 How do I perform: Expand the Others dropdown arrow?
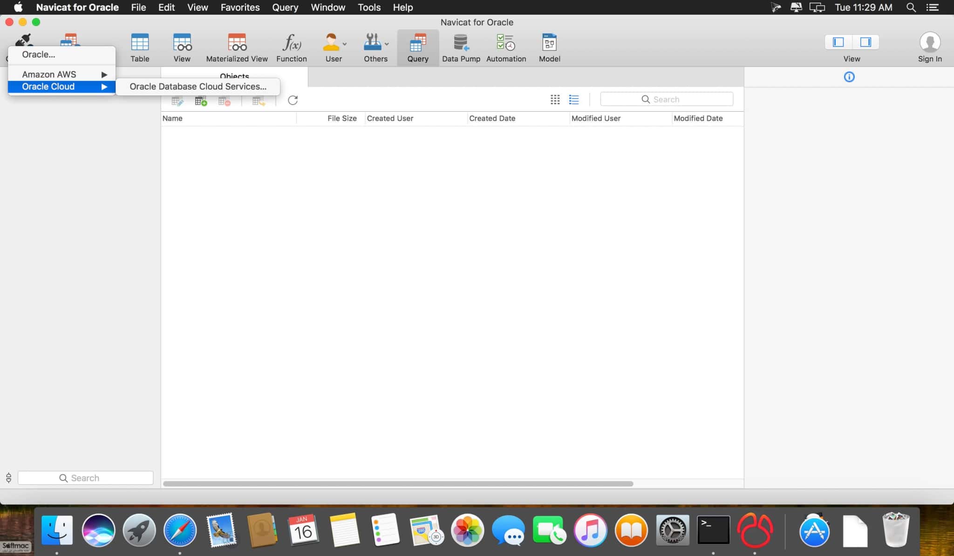point(387,44)
